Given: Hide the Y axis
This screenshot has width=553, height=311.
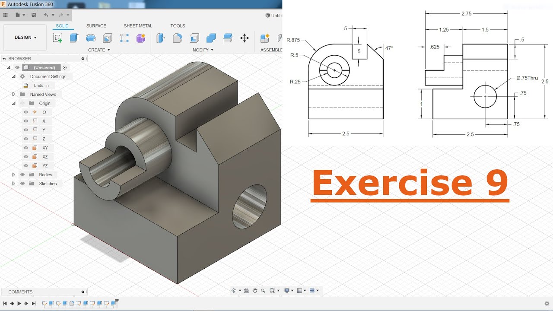Looking at the screenshot, I should pyautogui.click(x=26, y=130).
